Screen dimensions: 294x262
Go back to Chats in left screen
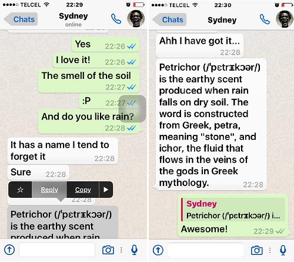click(21, 19)
